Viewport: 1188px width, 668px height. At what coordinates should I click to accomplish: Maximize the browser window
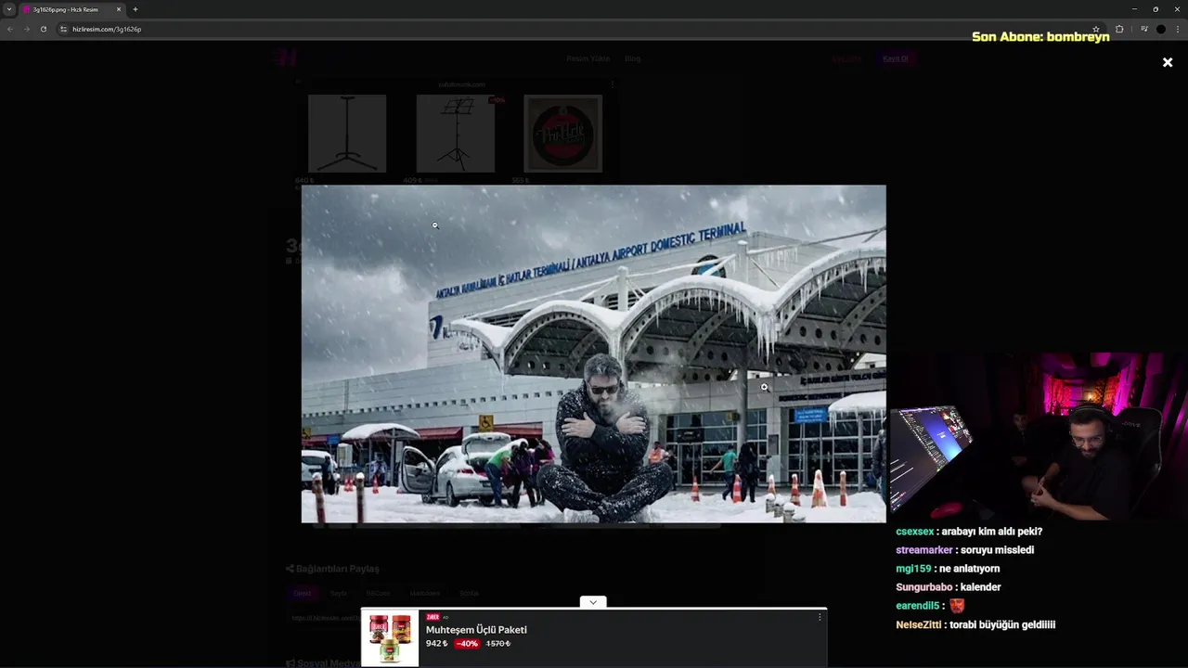(x=1156, y=9)
